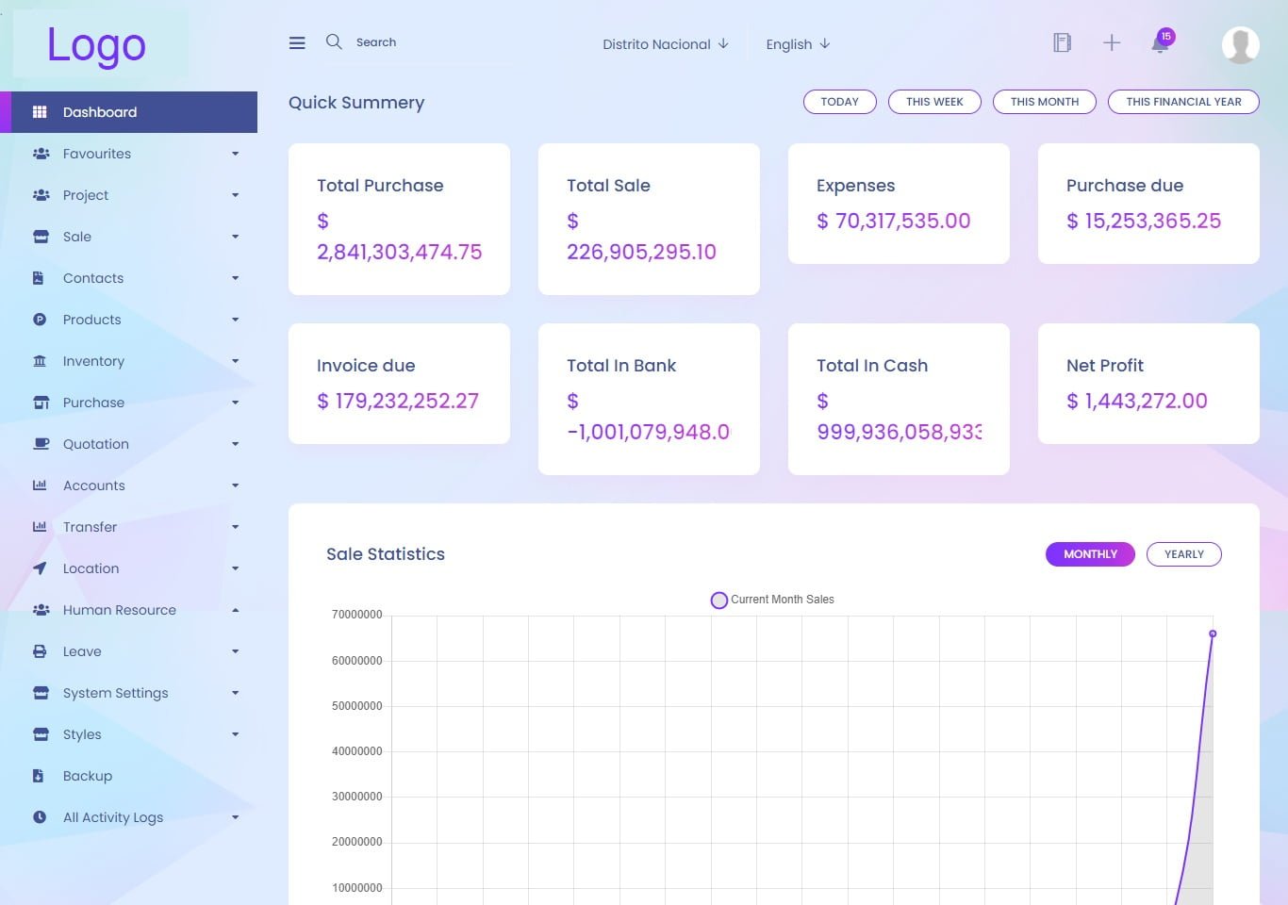Image resolution: width=1288 pixels, height=905 pixels.
Task: Open the notifications bell icon
Action: [1160, 44]
